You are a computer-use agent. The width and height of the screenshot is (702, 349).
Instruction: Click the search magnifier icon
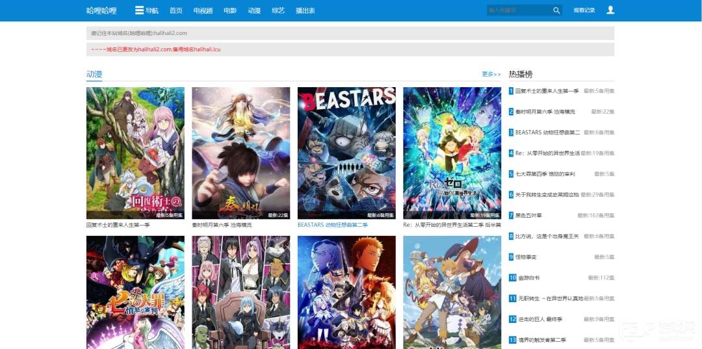(x=556, y=10)
